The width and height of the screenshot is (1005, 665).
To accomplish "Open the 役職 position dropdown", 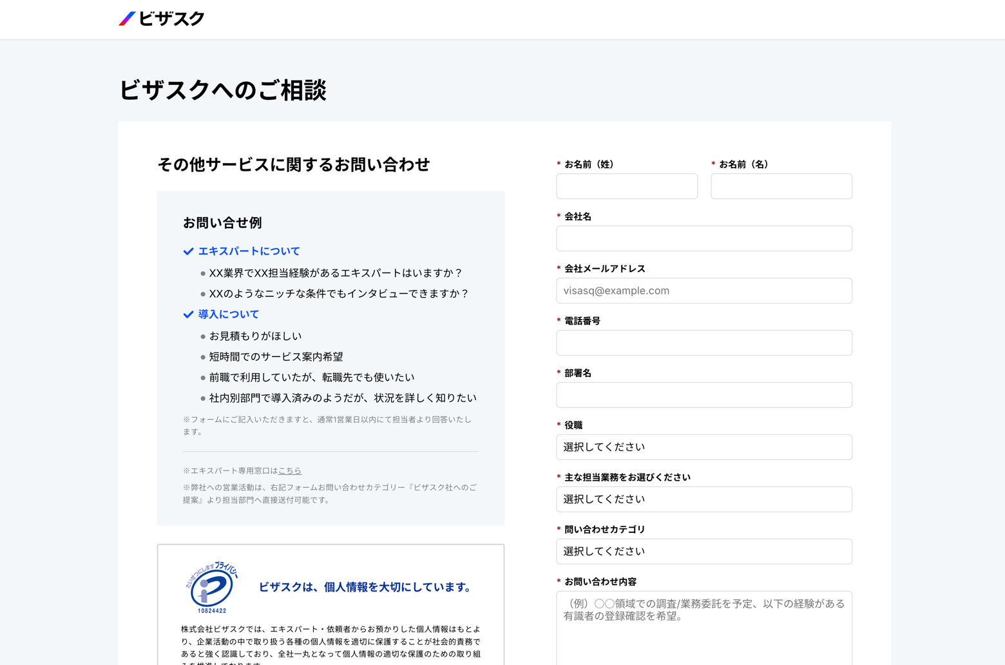I will [703, 447].
